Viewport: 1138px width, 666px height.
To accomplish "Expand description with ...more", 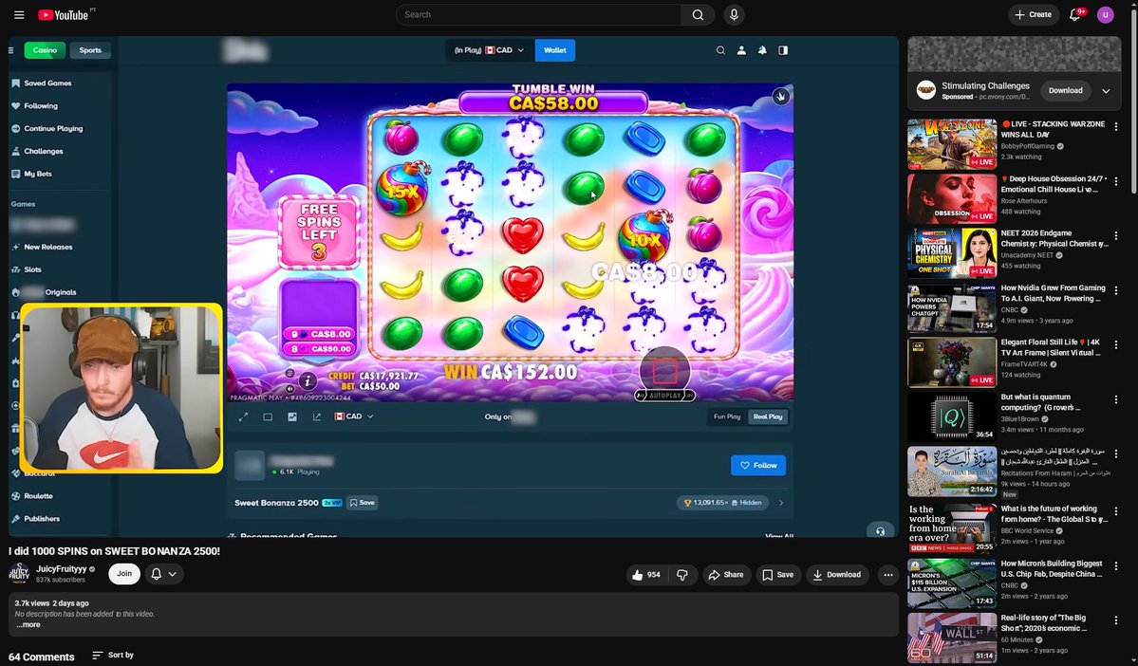I will pyautogui.click(x=28, y=624).
